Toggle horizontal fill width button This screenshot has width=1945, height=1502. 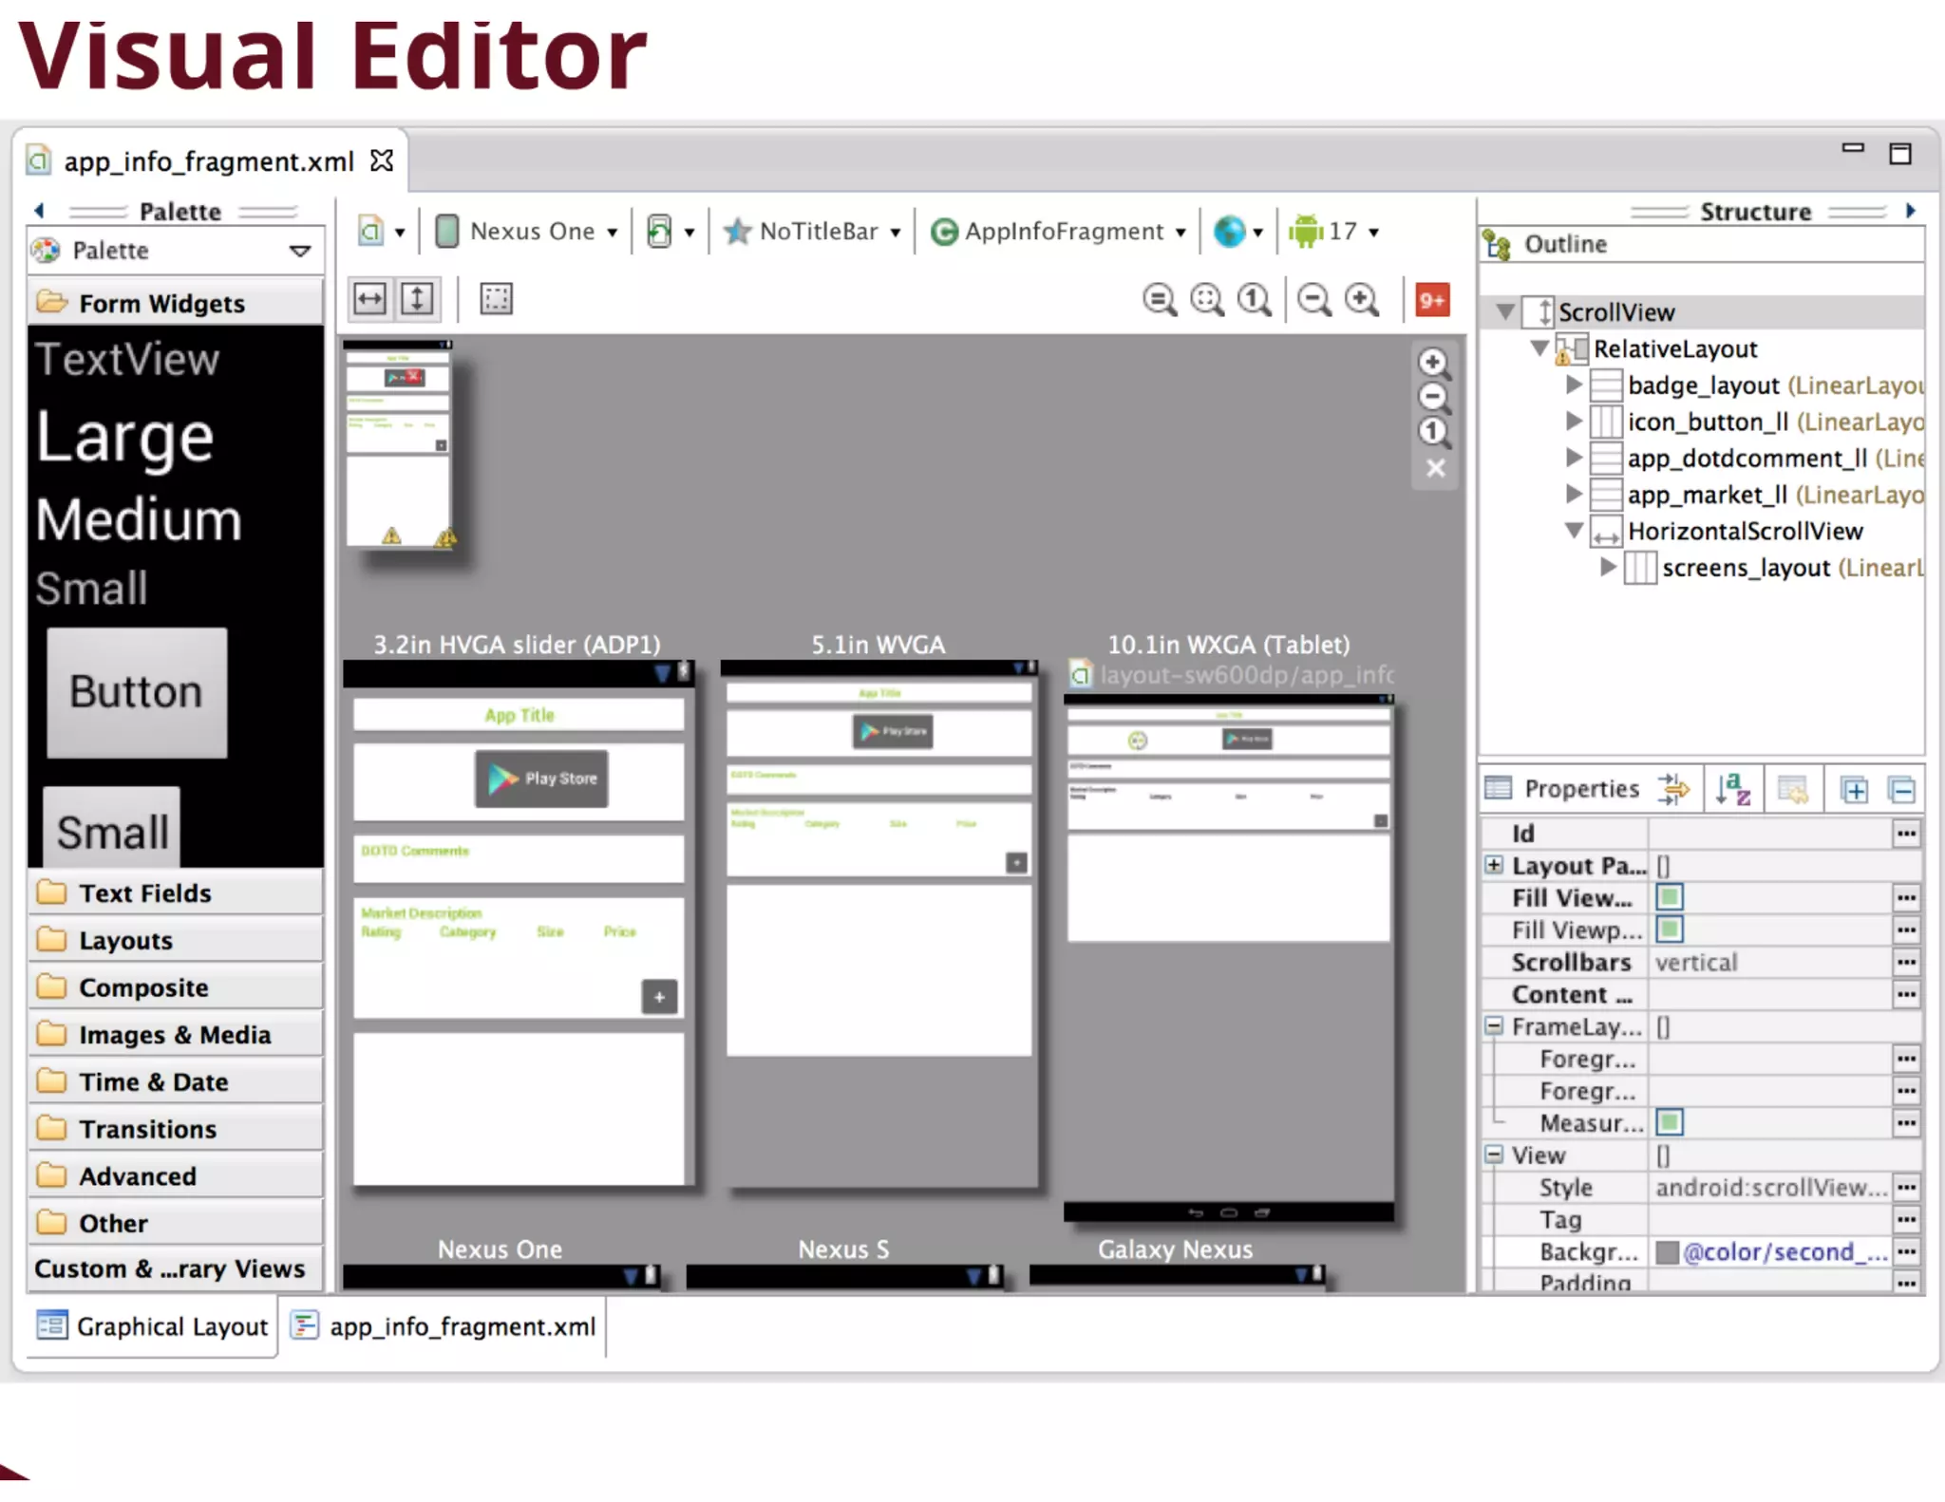coord(369,299)
